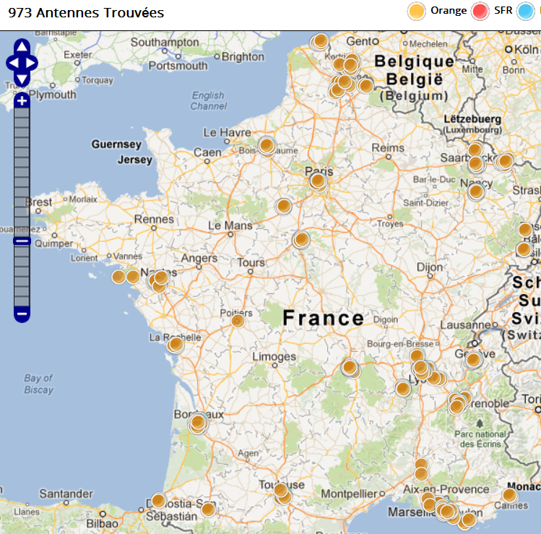Viewport: 541px width, 534px height.
Task: Click the Reims city label
Action: (x=388, y=147)
